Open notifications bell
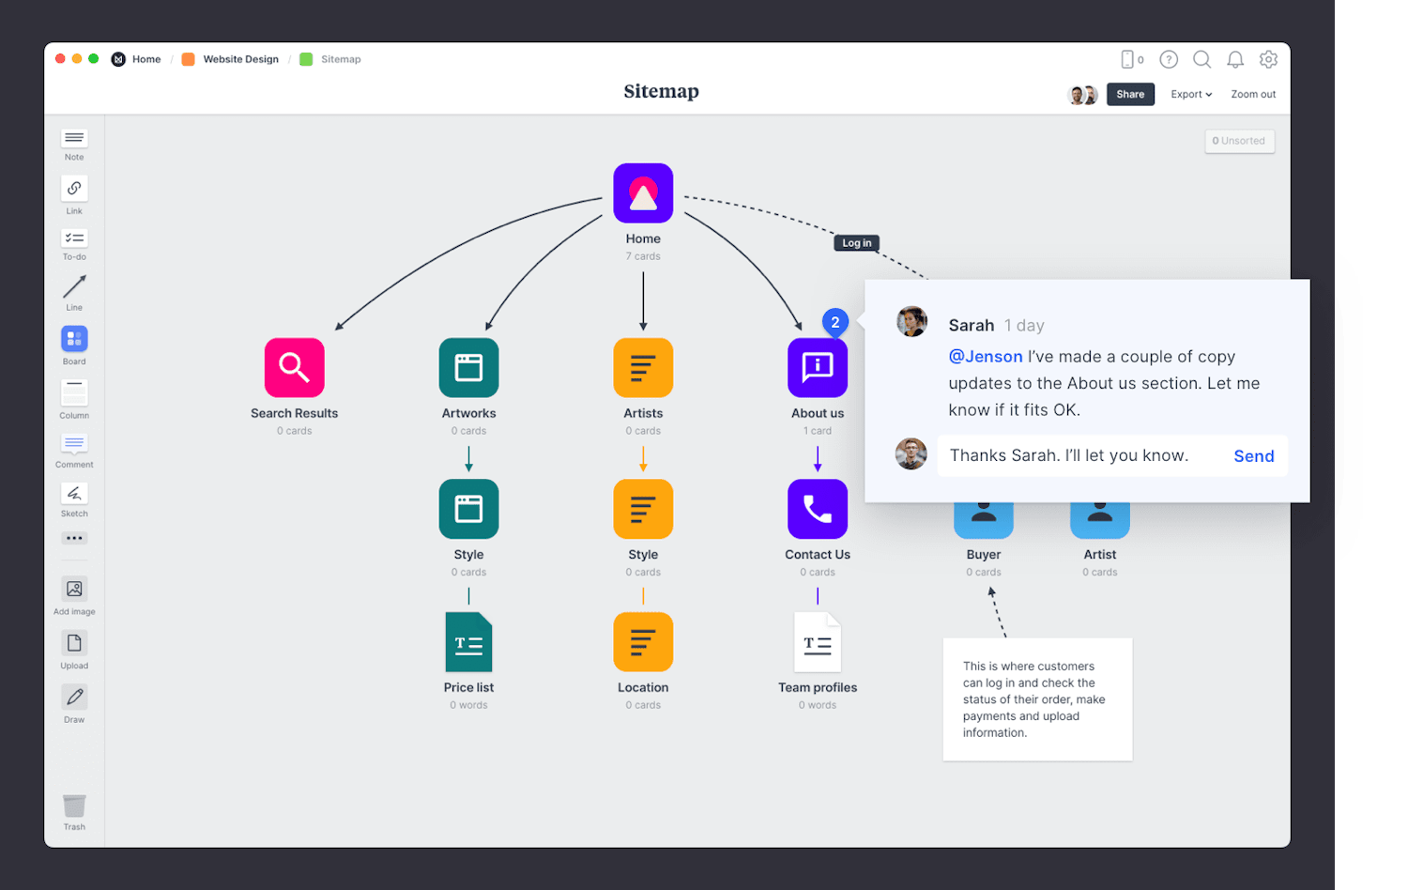This screenshot has height=890, width=1408. (1235, 59)
